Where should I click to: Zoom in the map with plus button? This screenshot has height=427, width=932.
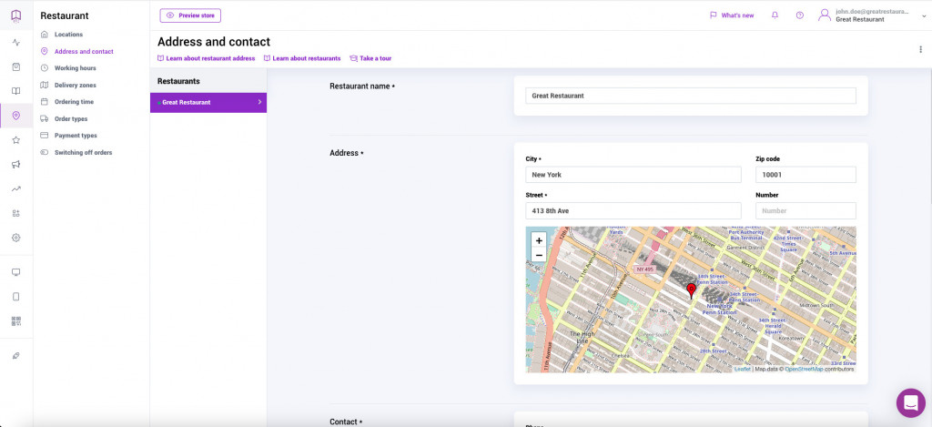539,240
